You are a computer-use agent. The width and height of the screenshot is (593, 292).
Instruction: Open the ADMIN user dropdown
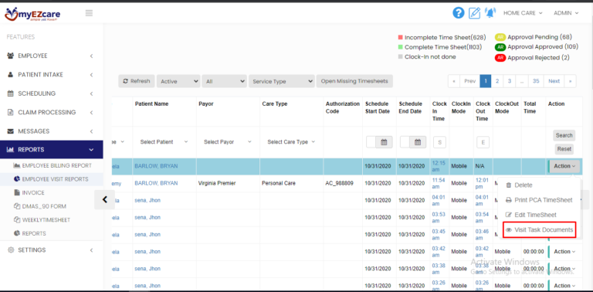click(566, 13)
